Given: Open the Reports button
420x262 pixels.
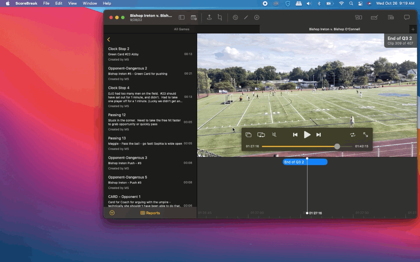Looking at the screenshot, I should [x=150, y=213].
